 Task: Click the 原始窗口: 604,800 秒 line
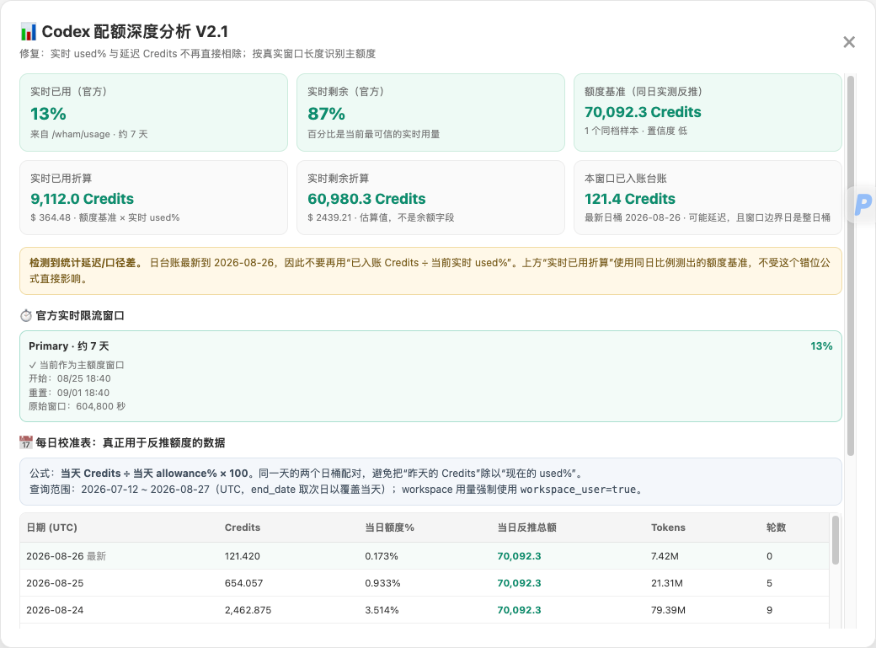tap(77, 406)
